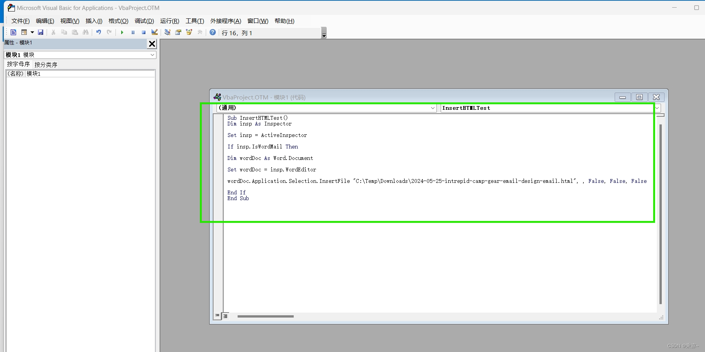Click the InsertFile code line
705x352 pixels.
[437, 181]
